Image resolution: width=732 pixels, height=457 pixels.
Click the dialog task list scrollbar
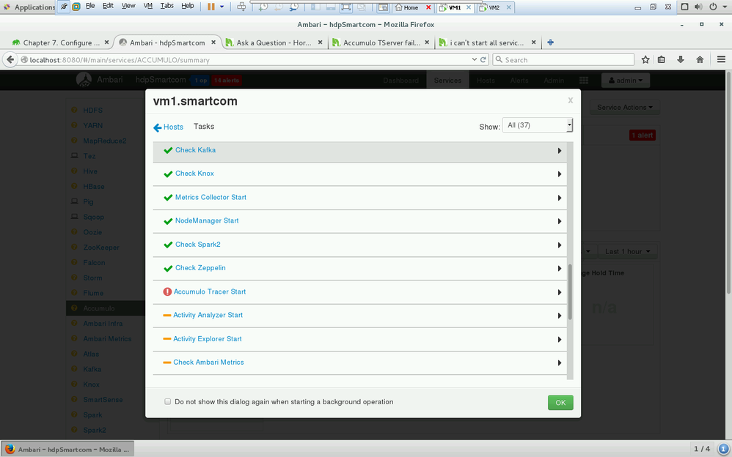coord(570,292)
